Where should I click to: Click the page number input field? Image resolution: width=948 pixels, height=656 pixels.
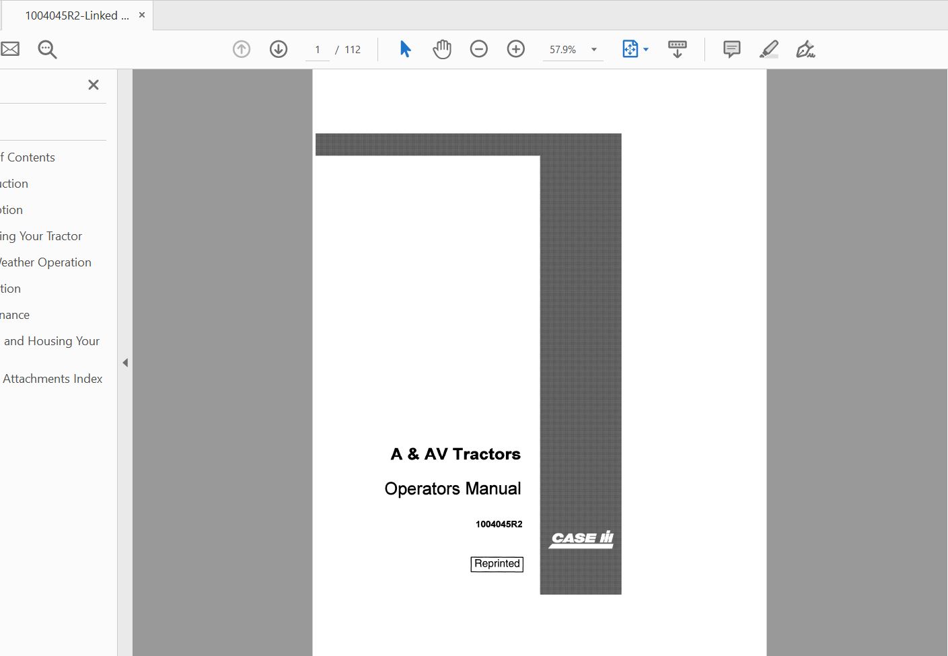tap(316, 48)
